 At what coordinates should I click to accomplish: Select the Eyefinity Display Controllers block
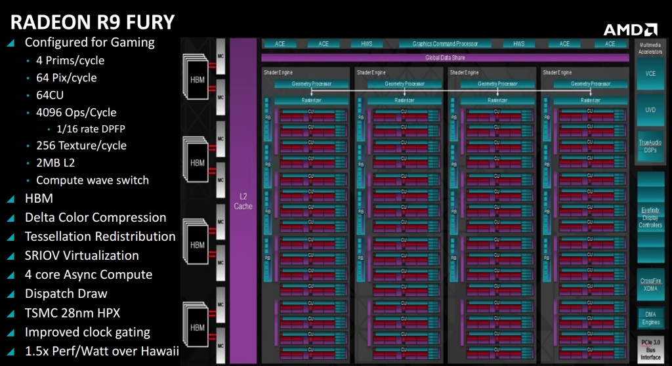(650, 218)
